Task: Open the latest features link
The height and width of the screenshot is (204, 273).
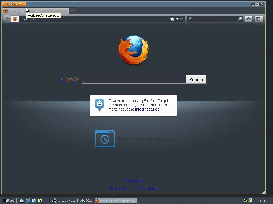Action: pos(147,109)
